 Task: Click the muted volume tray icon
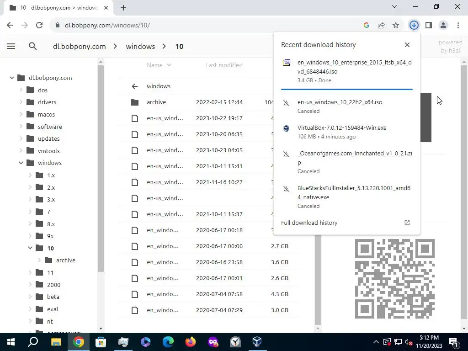pyautogui.click(x=409, y=342)
